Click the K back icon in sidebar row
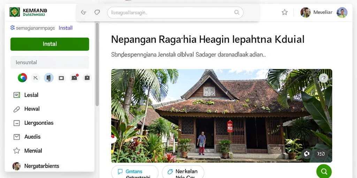Viewport: 357px width, 178px height. tap(35, 78)
